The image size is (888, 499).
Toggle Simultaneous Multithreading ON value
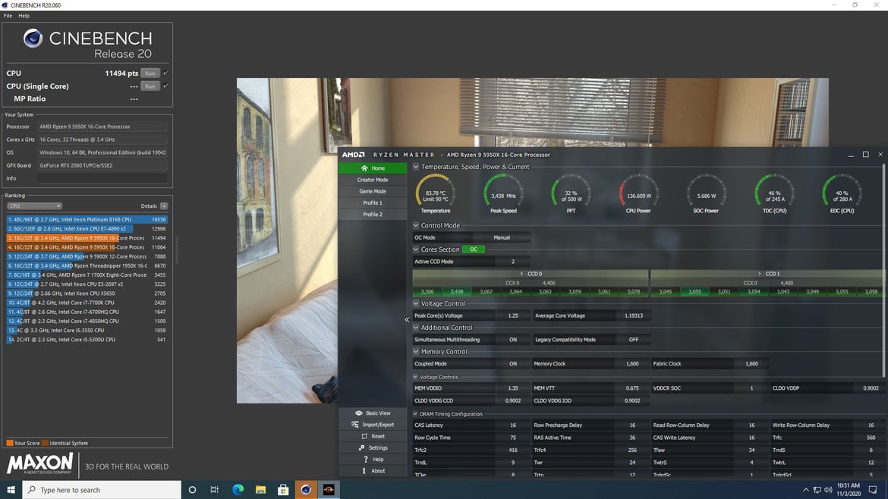pos(512,340)
